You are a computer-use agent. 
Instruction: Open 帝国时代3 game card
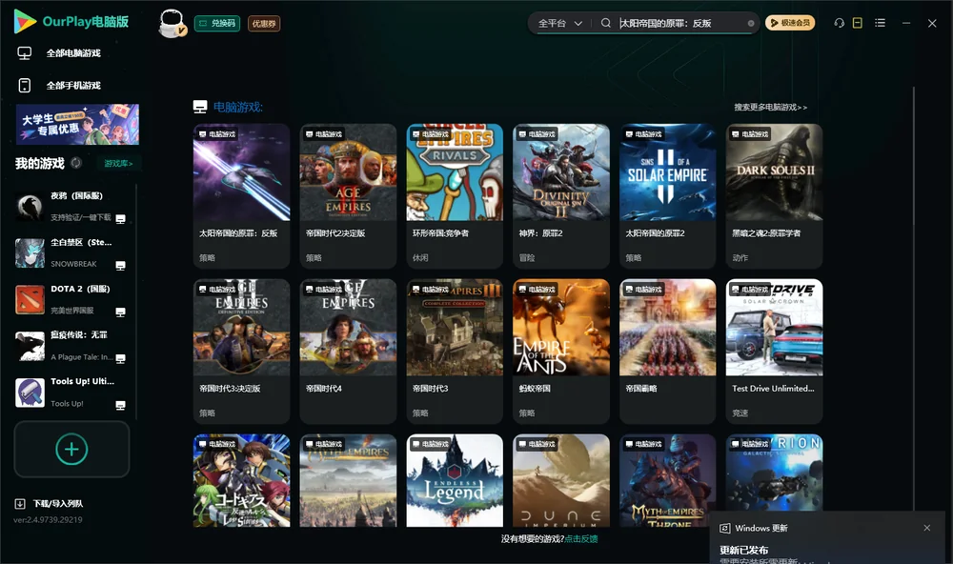tap(455, 351)
